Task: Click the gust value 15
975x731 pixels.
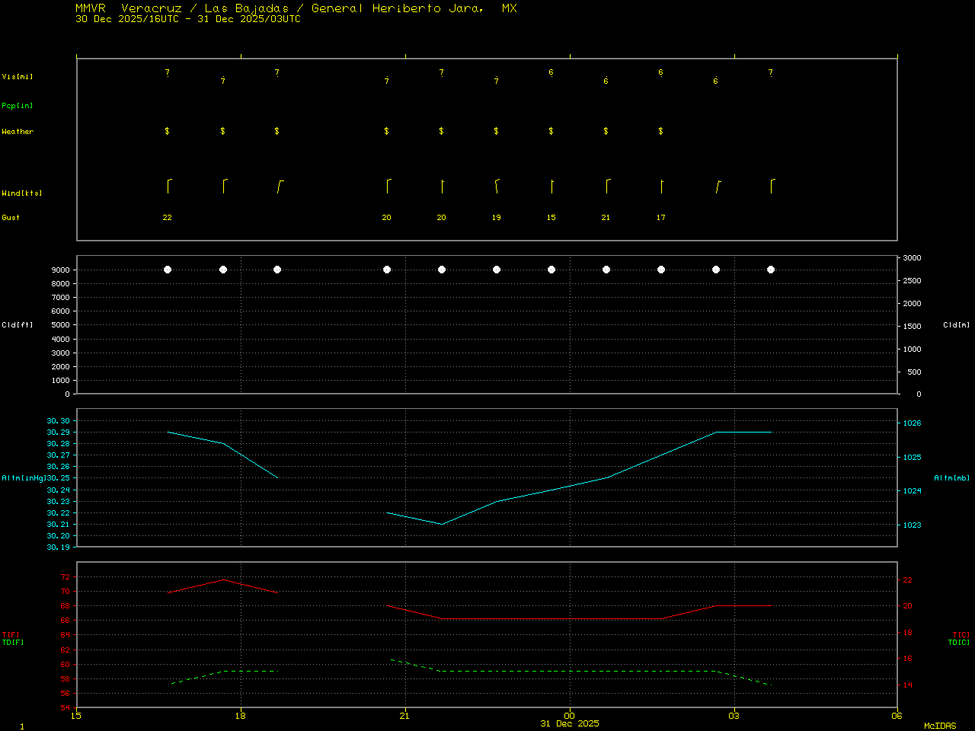Action: (551, 218)
